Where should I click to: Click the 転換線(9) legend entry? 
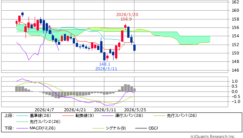pos(85,116)
